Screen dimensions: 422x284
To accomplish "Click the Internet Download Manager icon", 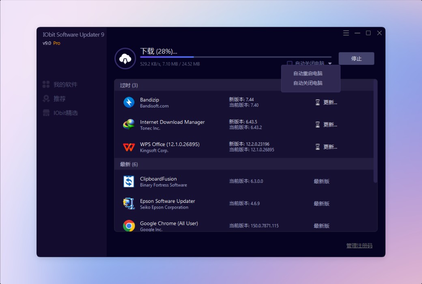I will pos(129,125).
